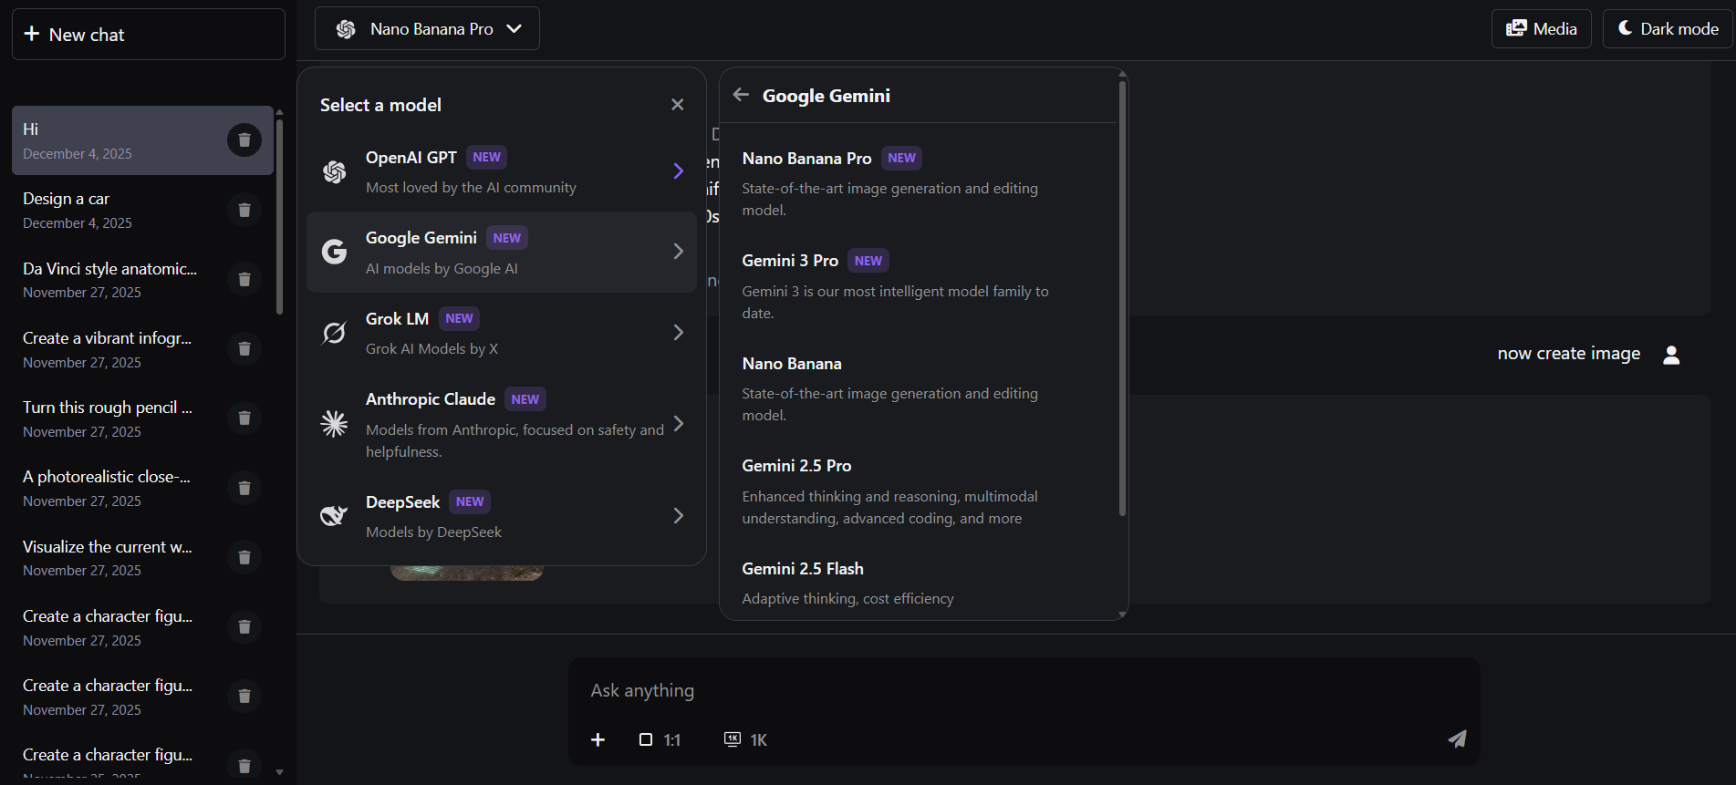Click the chat history sidebar scrollbar

(x=279, y=215)
